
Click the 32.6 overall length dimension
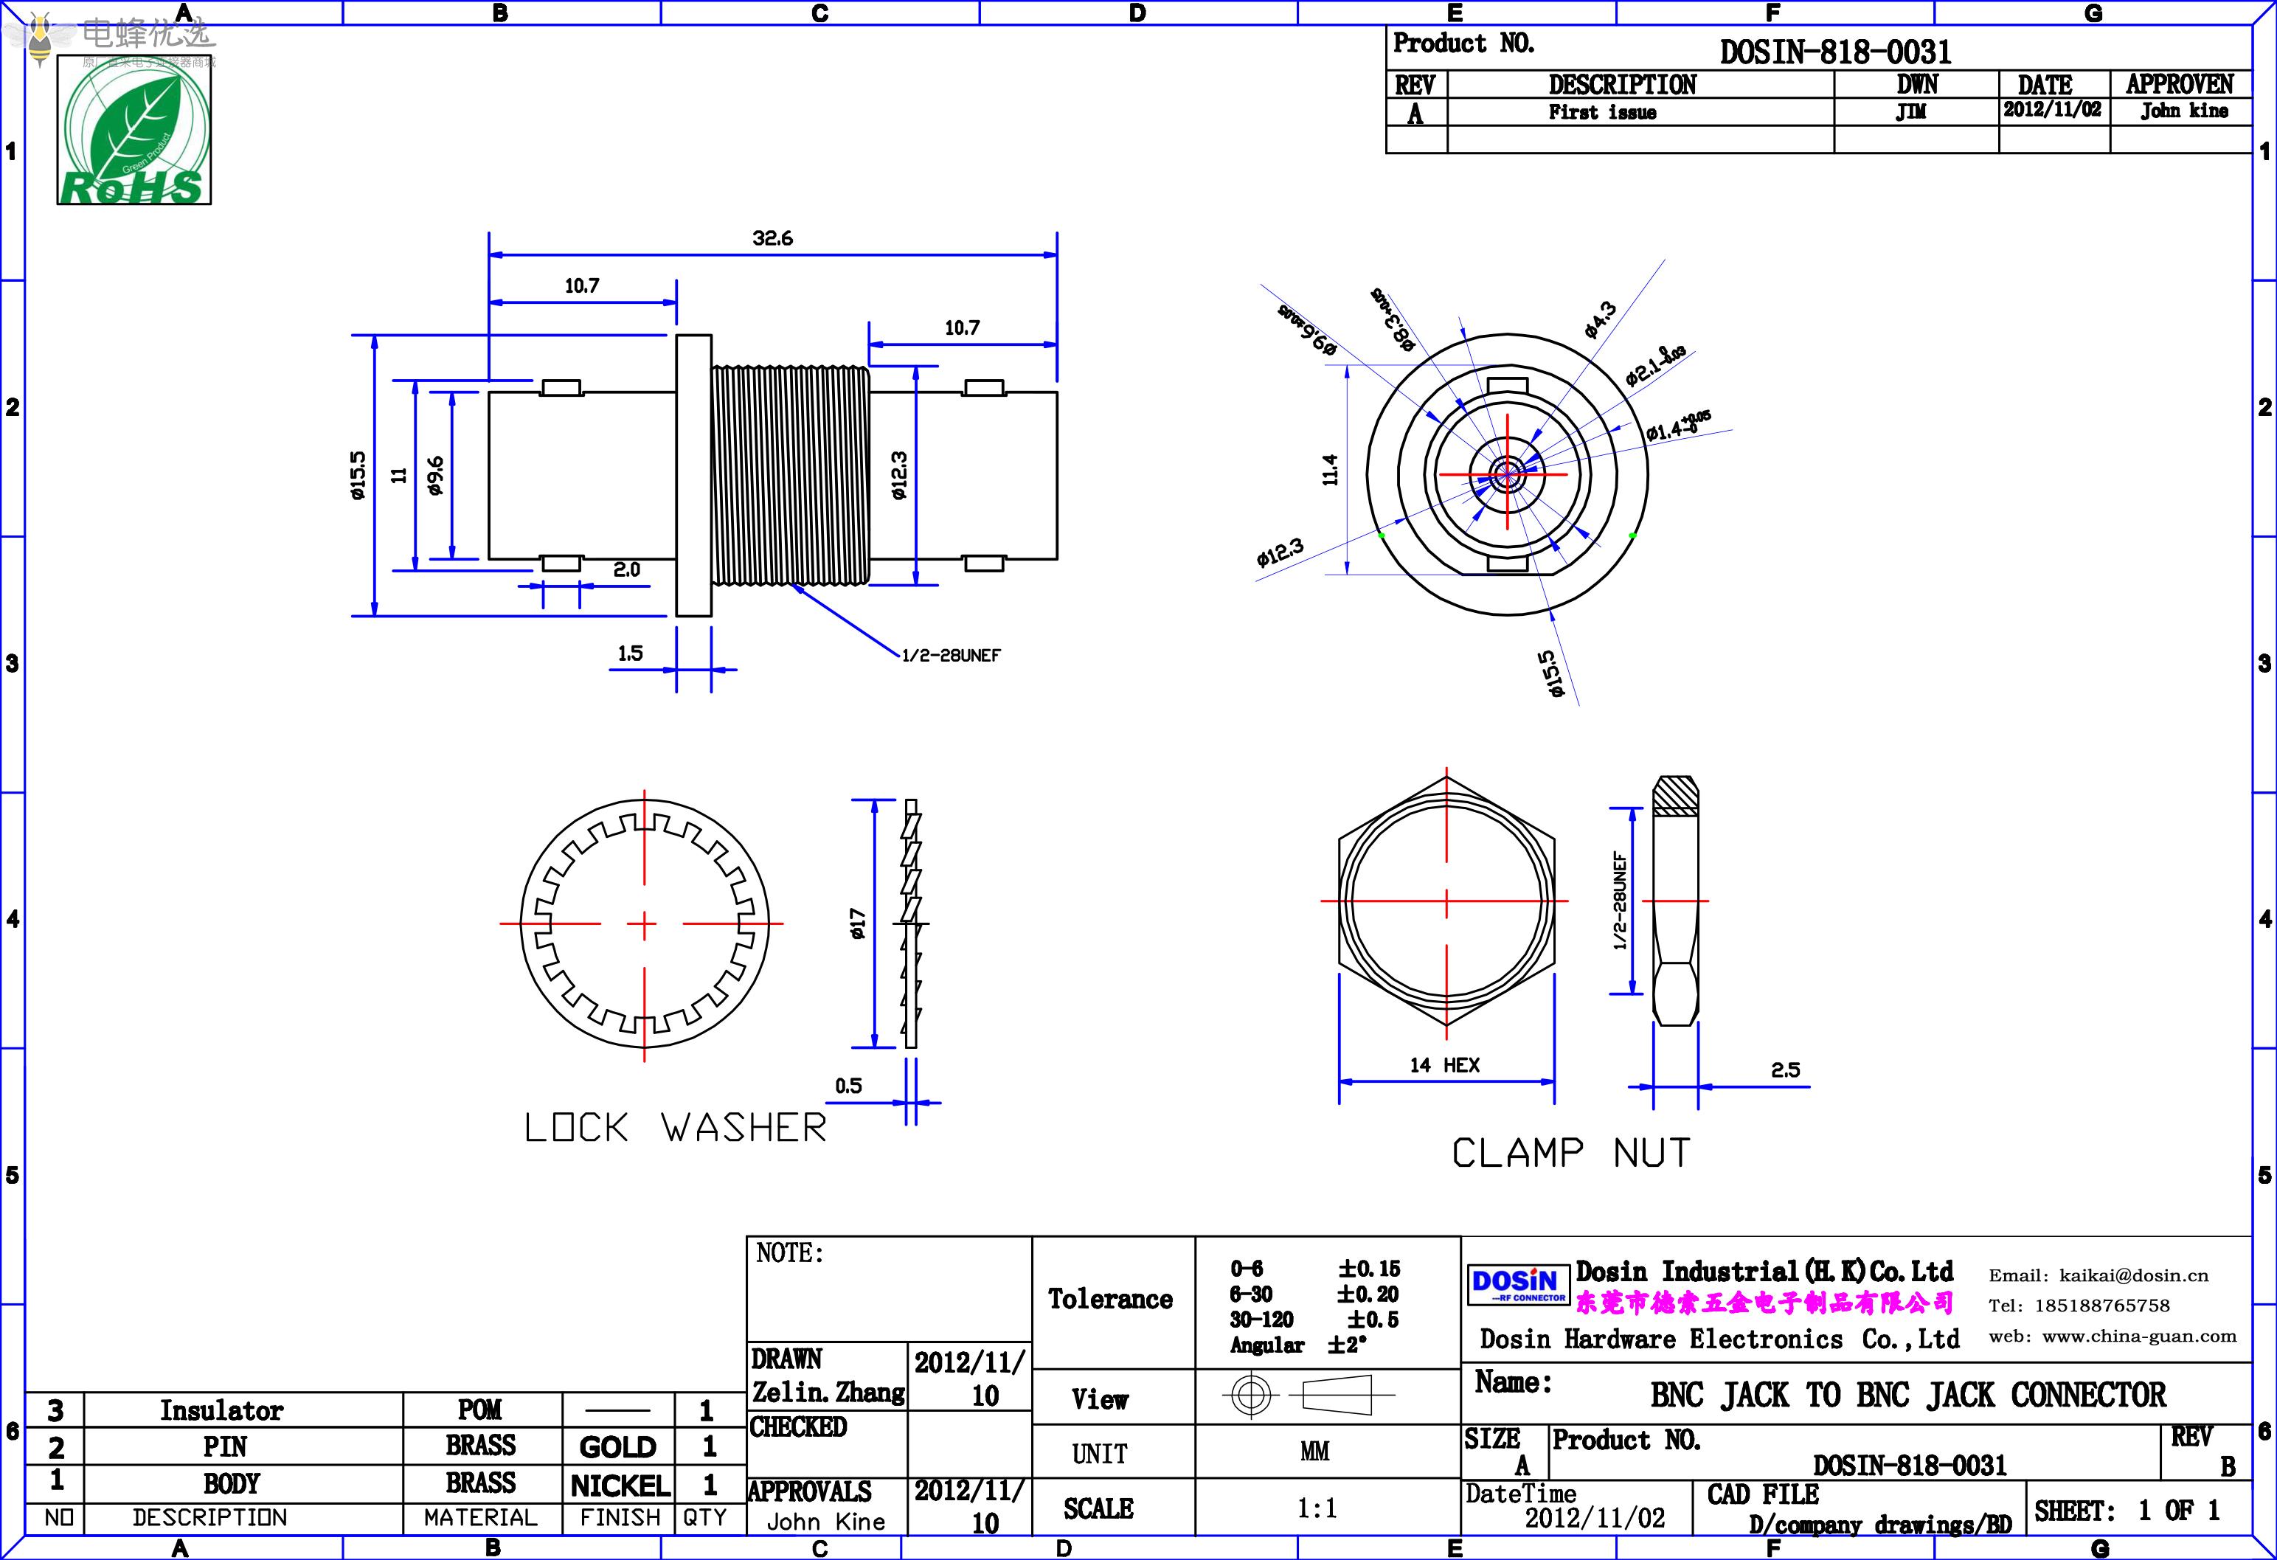(x=772, y=238)
